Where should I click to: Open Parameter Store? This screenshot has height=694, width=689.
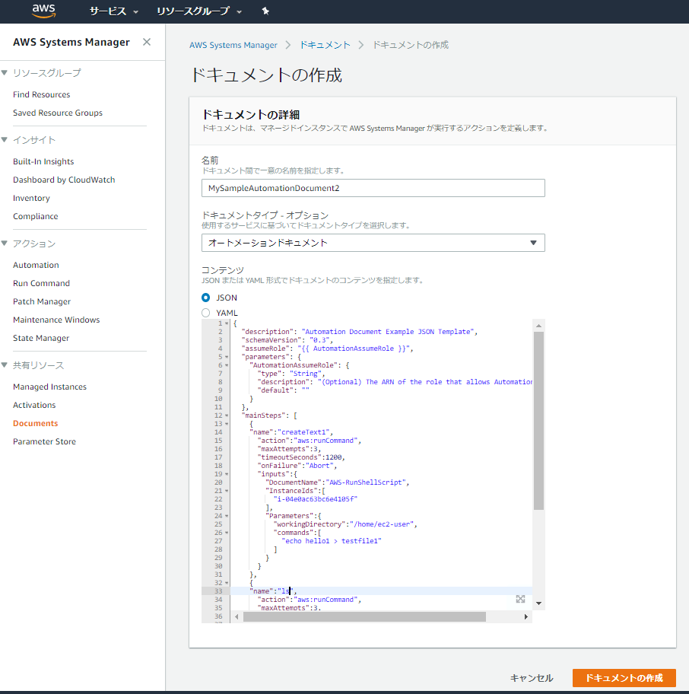44,441
